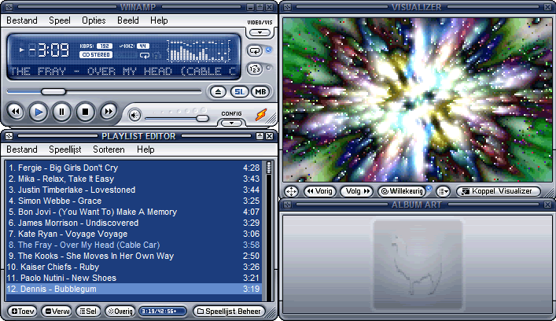Click the visualizer fullscreen arrows icon
The width and height of the screenshot is (556, 321).
[x=292, y=191]
